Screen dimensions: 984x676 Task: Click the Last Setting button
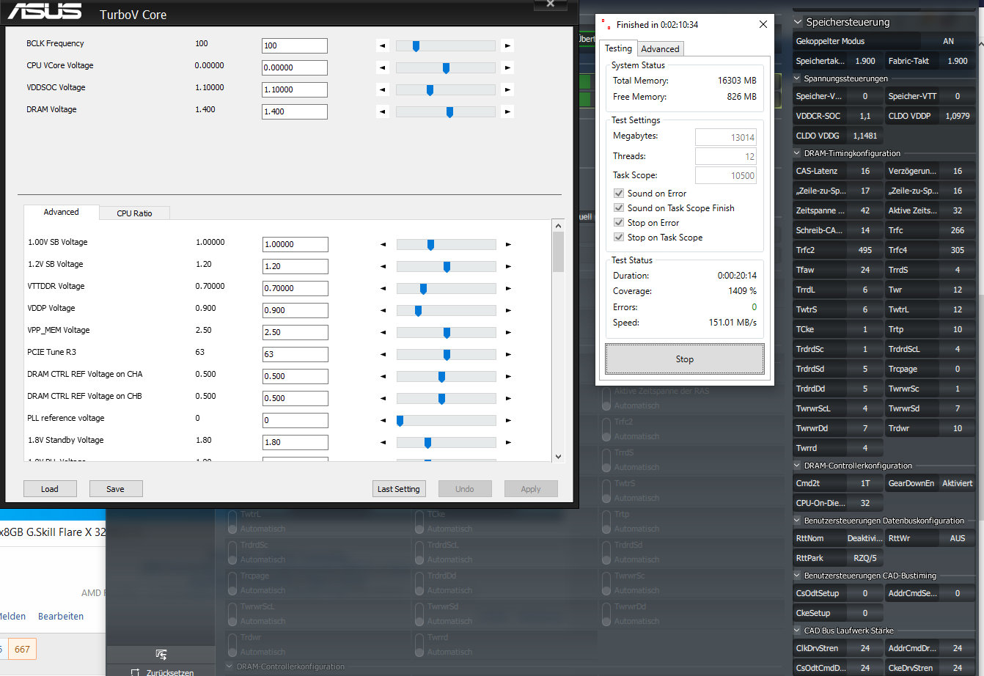pyautogui.click(x=399, y=489)
